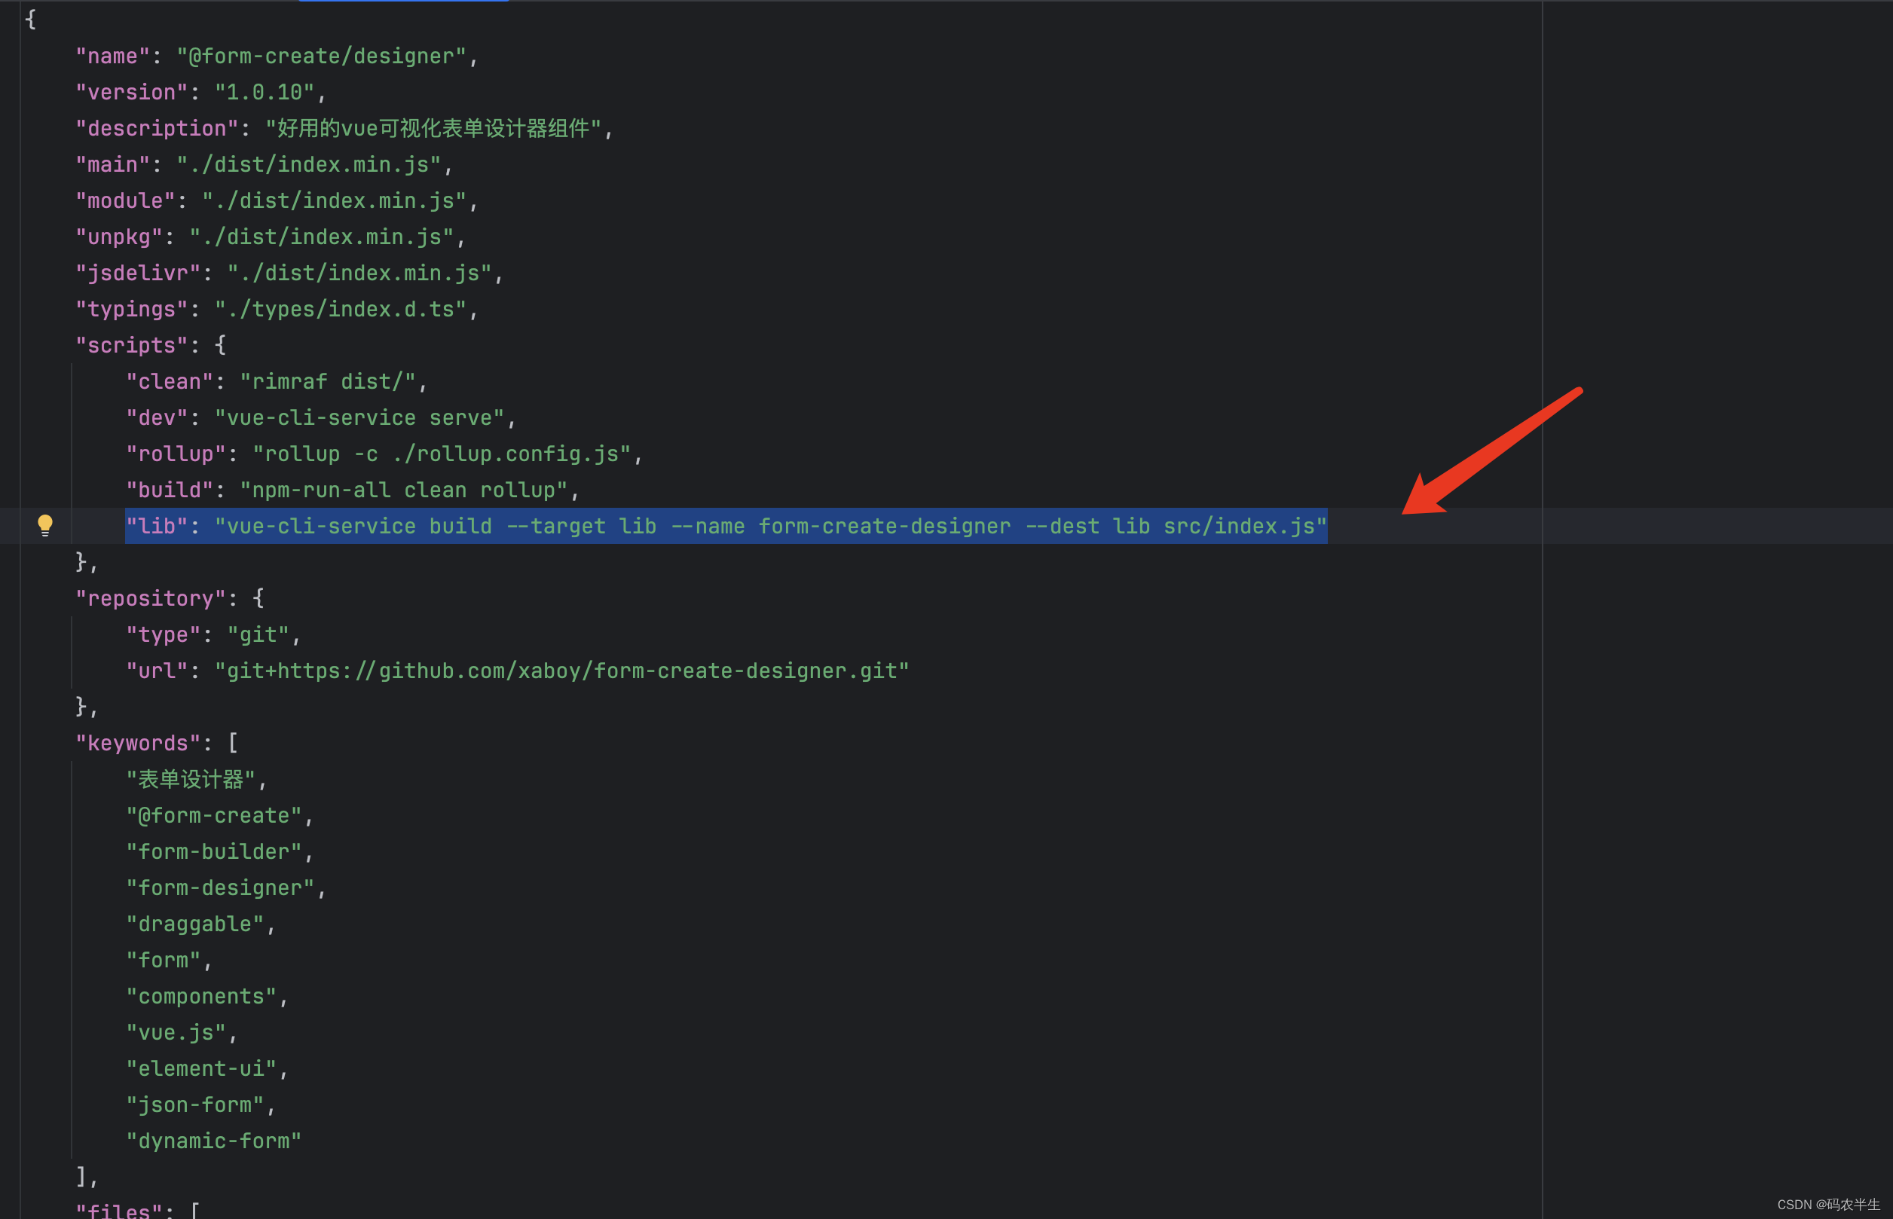Click the "element-ui" keyword entry
Viewport: 1893px width, 1219px height.
coord(202,1068)
